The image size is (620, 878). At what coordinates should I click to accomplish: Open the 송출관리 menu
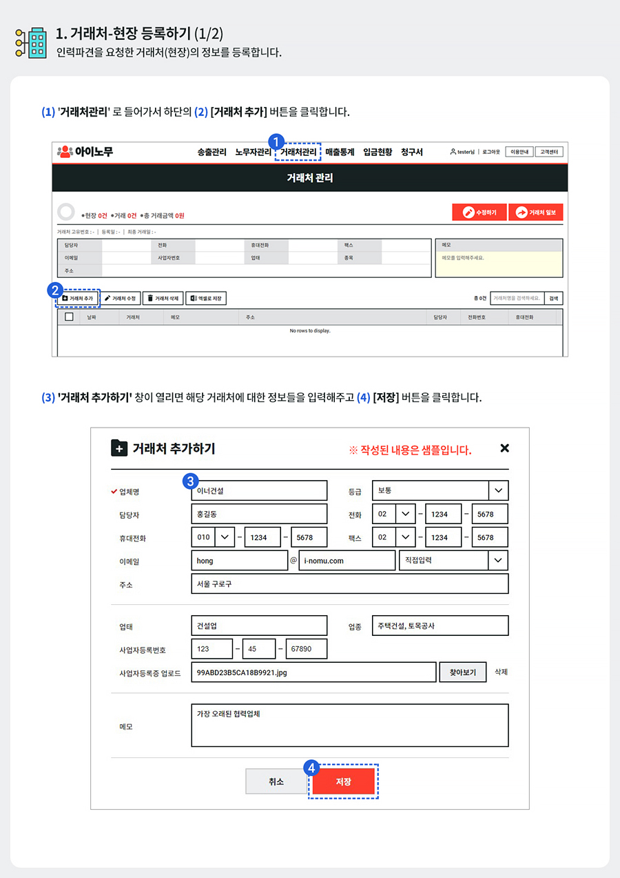[x=211, y=152]
